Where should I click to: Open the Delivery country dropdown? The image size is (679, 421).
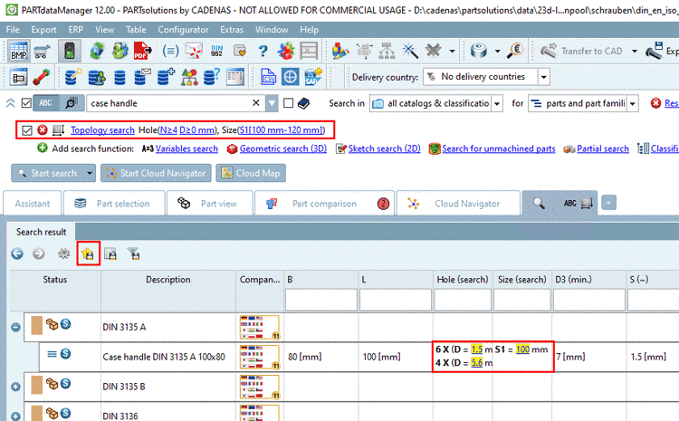click(543, 77)
